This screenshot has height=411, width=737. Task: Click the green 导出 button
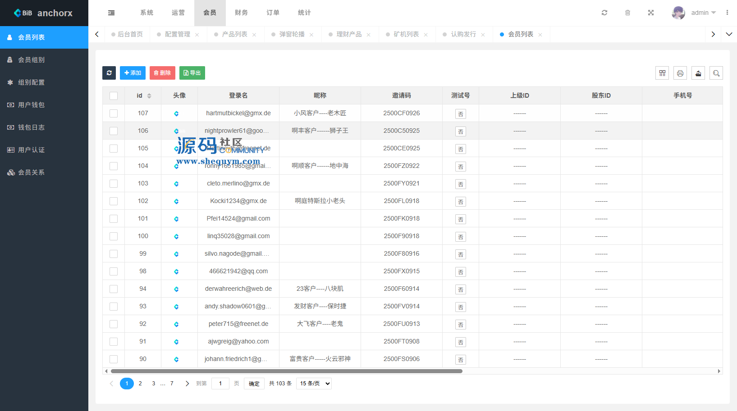coord(192,73)
